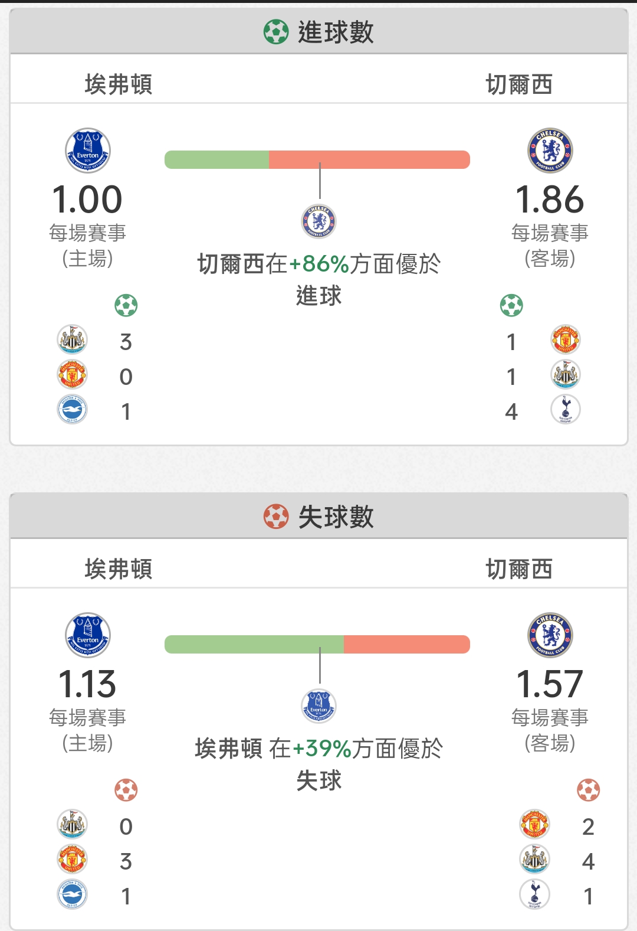637x931 pixels.
Task: Select 埃弗頓 team name in goals section
Action: (x=119, y=84)
